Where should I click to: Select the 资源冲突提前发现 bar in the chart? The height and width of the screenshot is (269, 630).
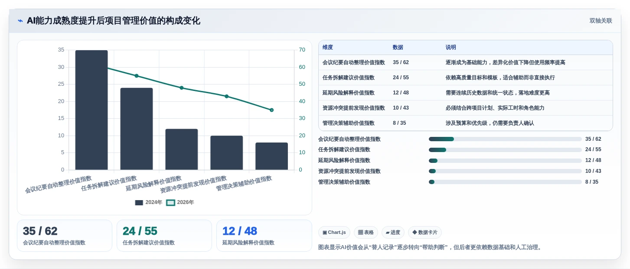(227, 153)
